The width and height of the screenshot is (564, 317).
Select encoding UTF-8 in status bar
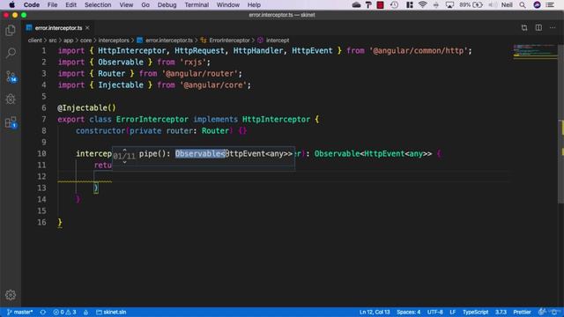coord(434,312)
